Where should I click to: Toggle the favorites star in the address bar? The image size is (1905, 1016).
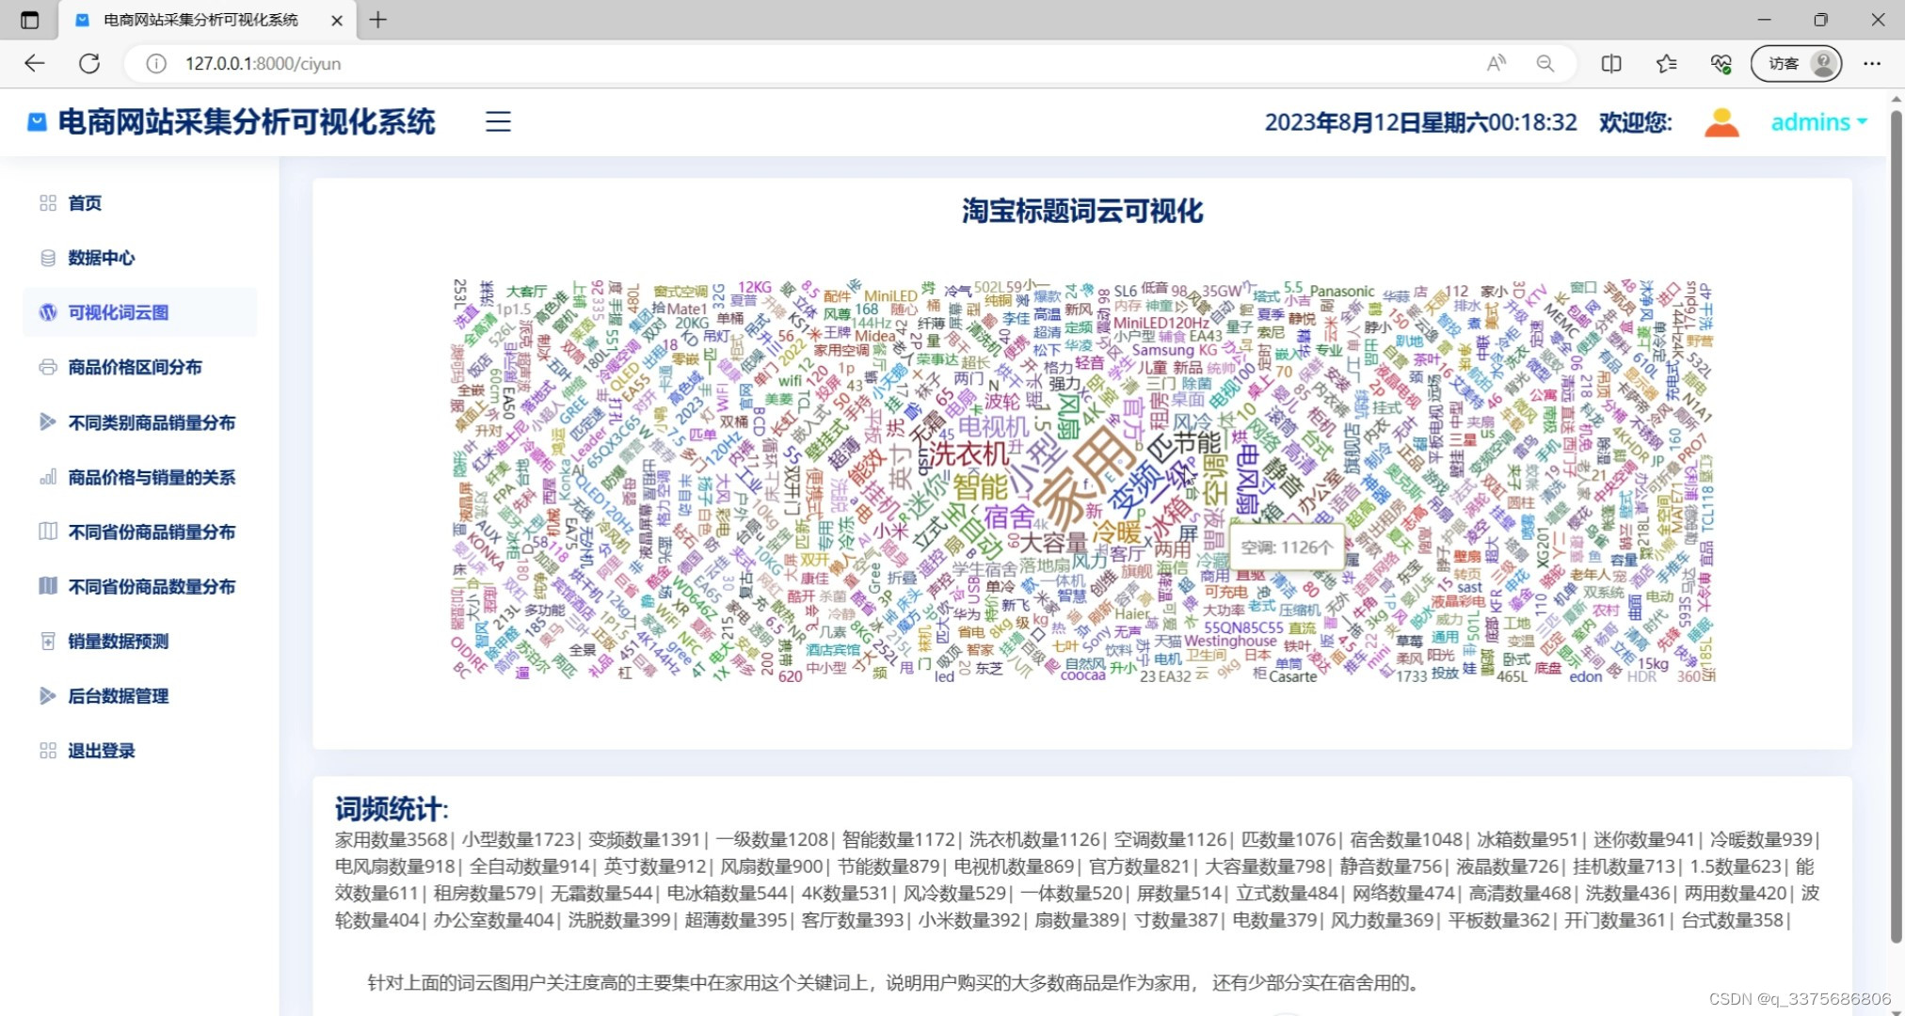(1666, 63)
